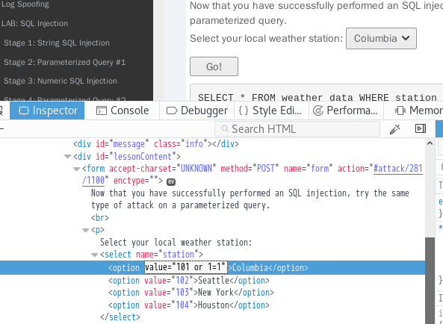The height and width of the screenshot is (324, 443).
Task: Click the value="101 or 1=1" edit field
Action: coord(186,267)
